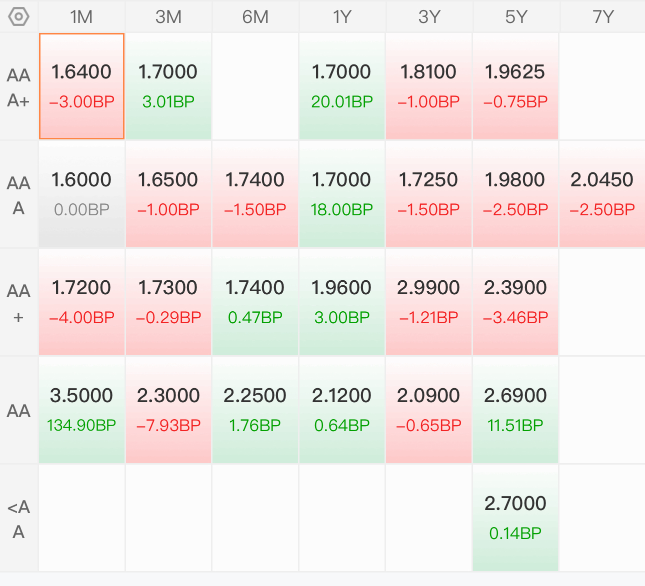Open the AA 5Y cell with 11.51BP
The image size is (645, 586).
point(515,410)
